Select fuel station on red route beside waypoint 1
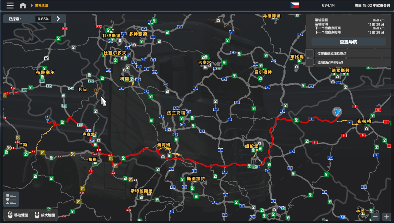This screenshot has height=223, width=394. click(x=62, y=122)
